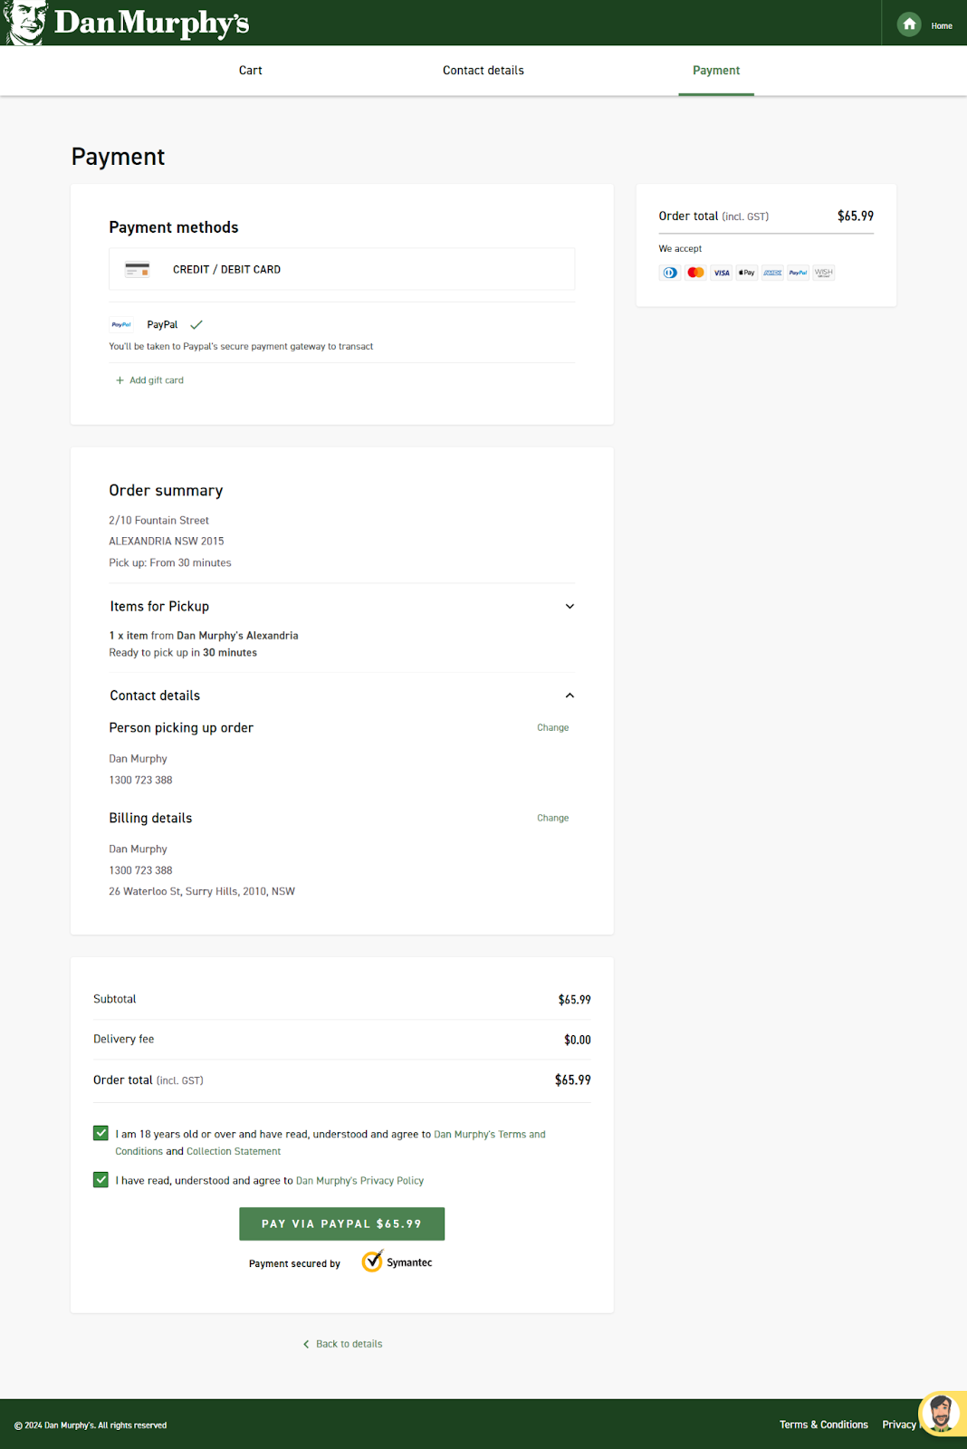Toggle the Privacy Policy agreement checkbox
Image resolution: width=967 pixels, height=1449 pixels.
pyautogui.click(x=101, y=1180)
